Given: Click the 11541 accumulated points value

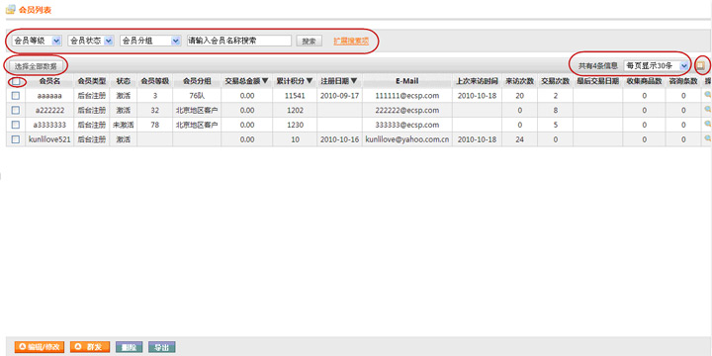Looking at the screenshot, I should pyautogui.click(x=295, y=96).
